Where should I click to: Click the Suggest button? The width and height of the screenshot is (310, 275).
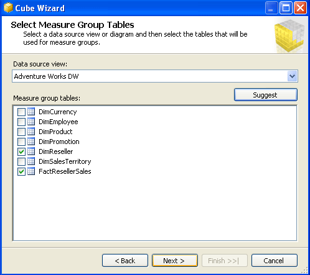[x=266, y=95]
